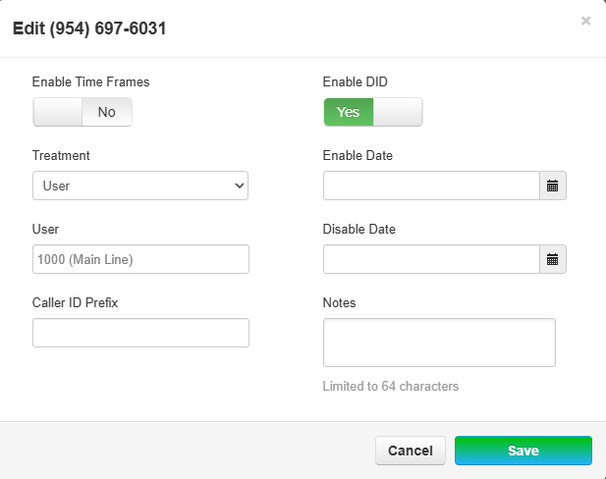606x479 pixels.
Task: Click the "Notes" label text
Action: (x=340, y=303)
